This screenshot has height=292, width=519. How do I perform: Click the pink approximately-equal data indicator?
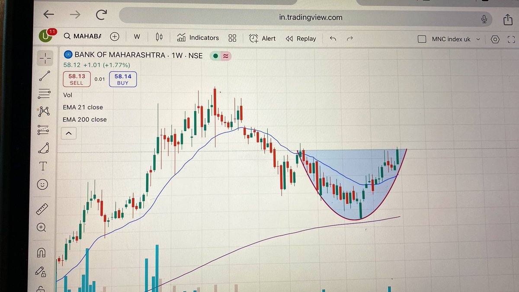tap(225, 56)
